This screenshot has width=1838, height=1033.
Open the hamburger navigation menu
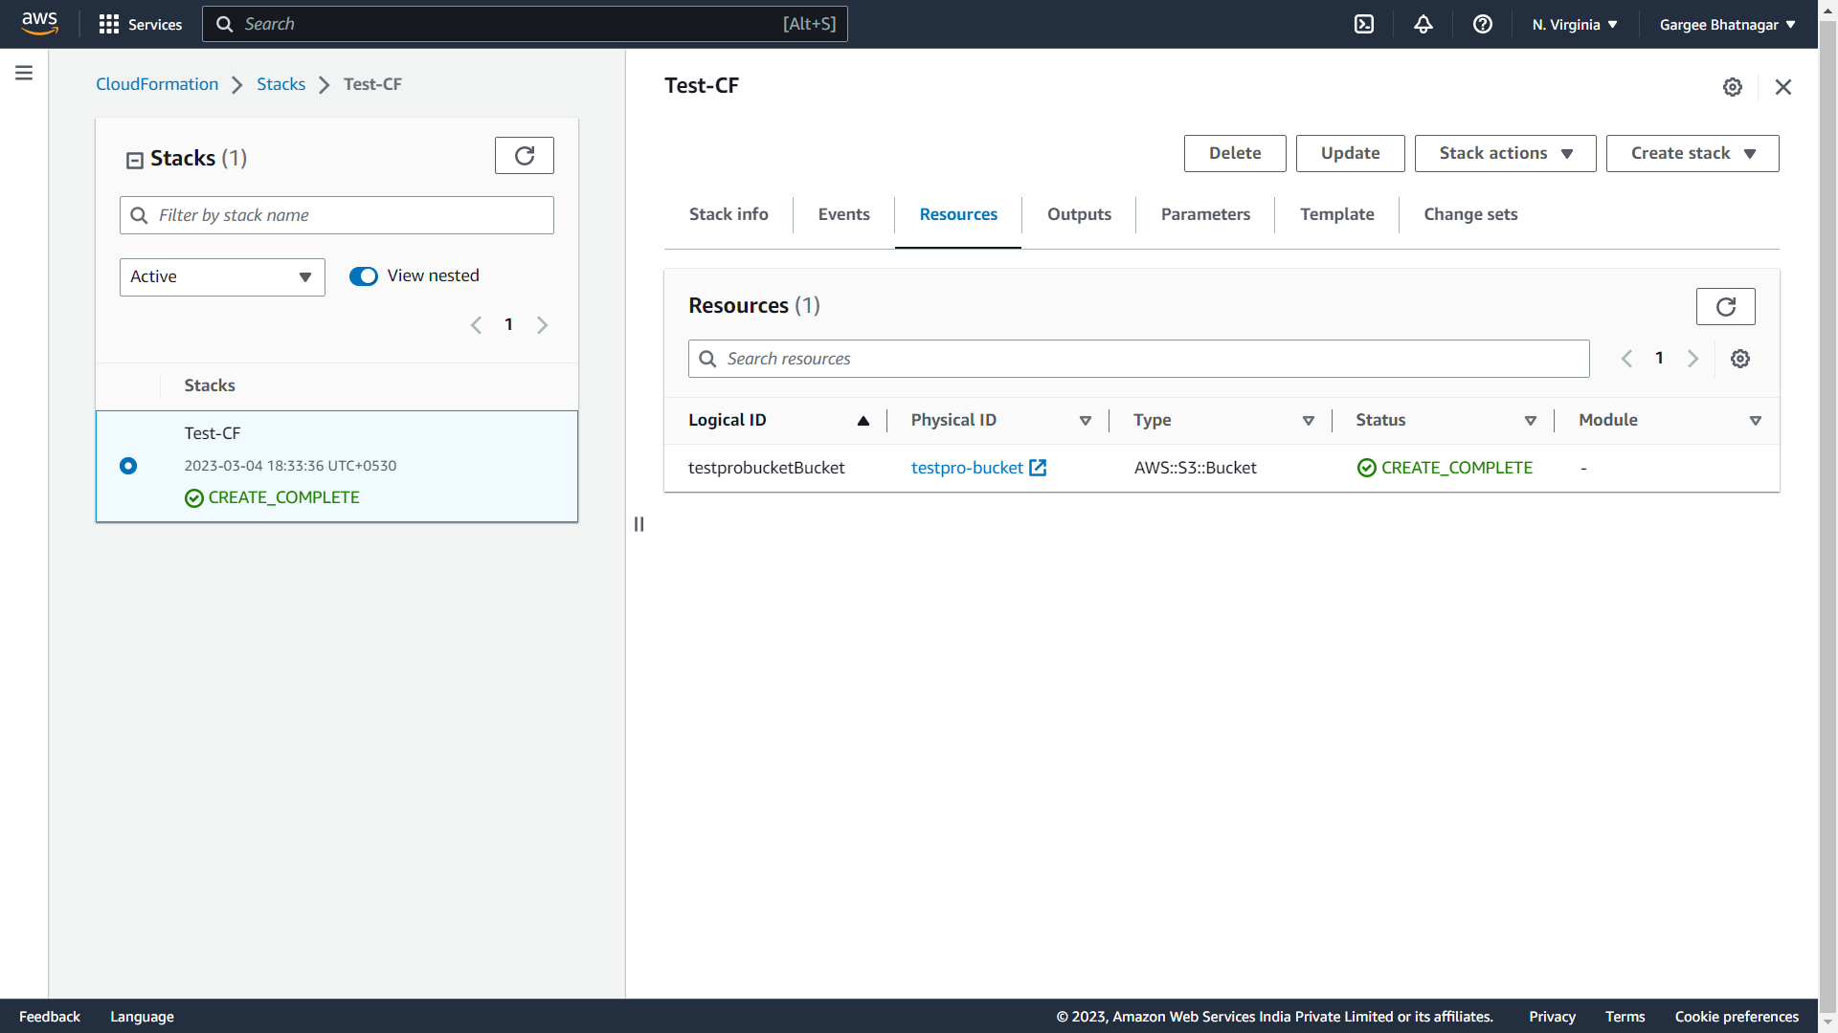click(24, 73)
